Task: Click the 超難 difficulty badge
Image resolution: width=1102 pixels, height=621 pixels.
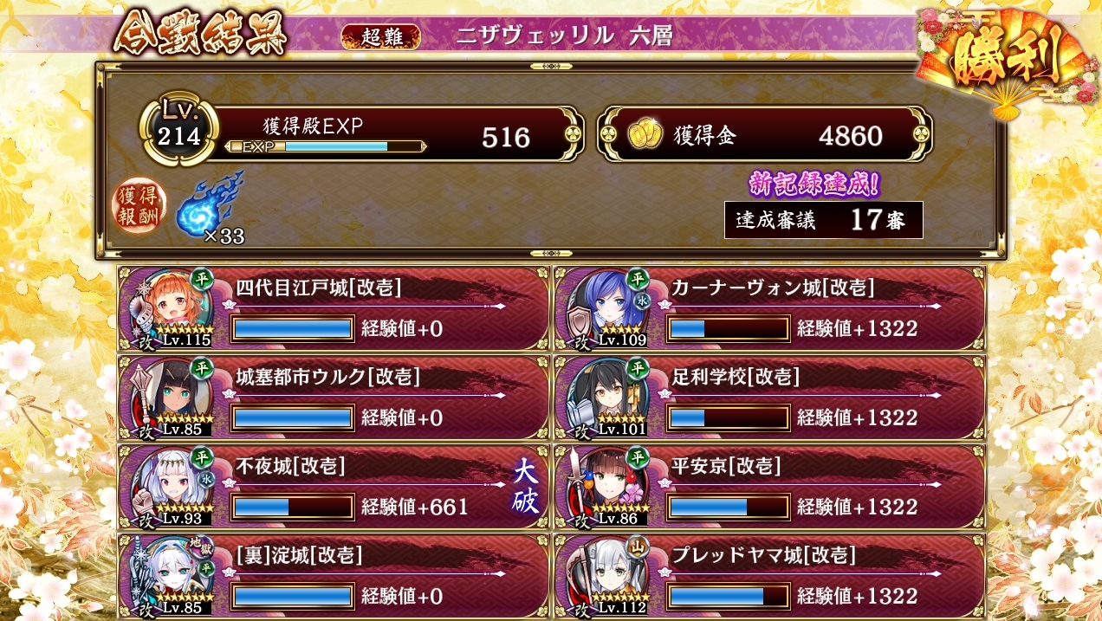Action: click(381, 36)
